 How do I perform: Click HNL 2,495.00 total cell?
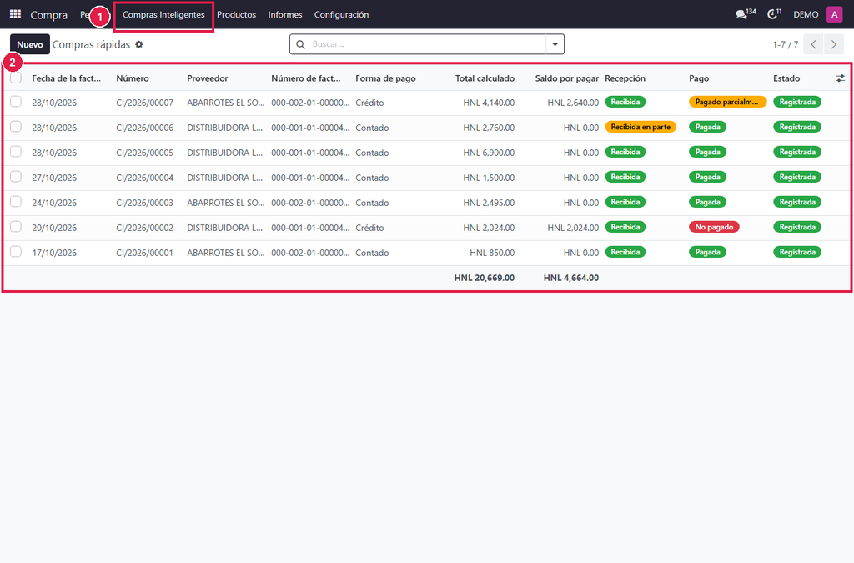click(x=489, y=203)
